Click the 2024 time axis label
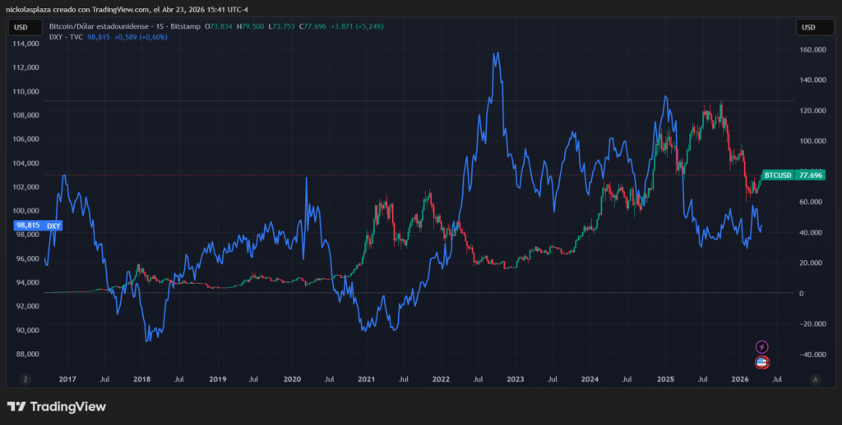This screenshot has width=842, height=425. pos(590,379)
